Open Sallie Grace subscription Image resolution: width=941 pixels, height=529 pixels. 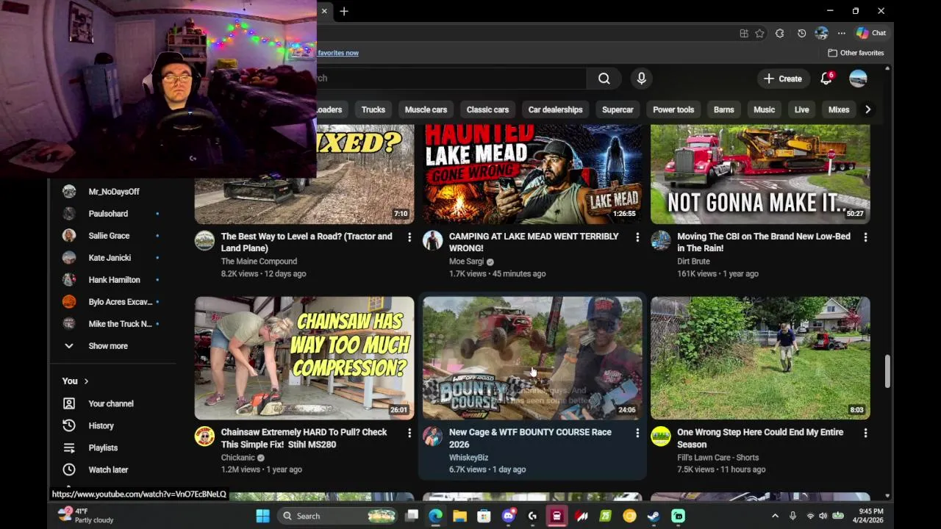pyautogui.click(x=112, y=236)
